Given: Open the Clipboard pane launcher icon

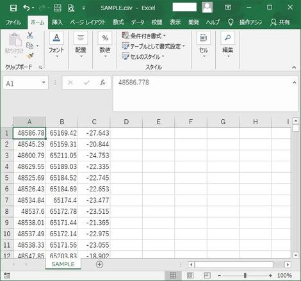Looking at the screenshot, I should tap(40, 68).
